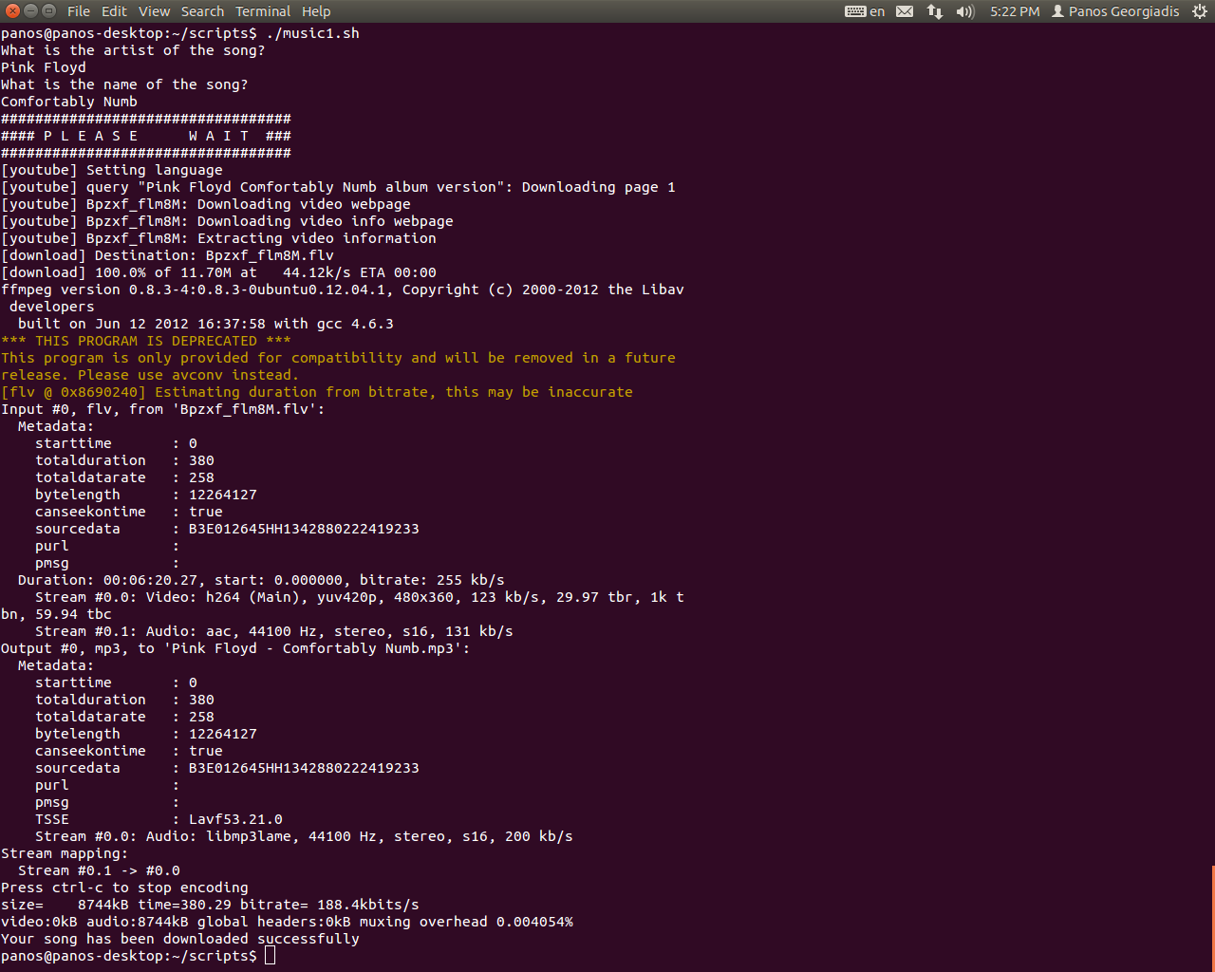Open the Terminal menu

point(263,11)
